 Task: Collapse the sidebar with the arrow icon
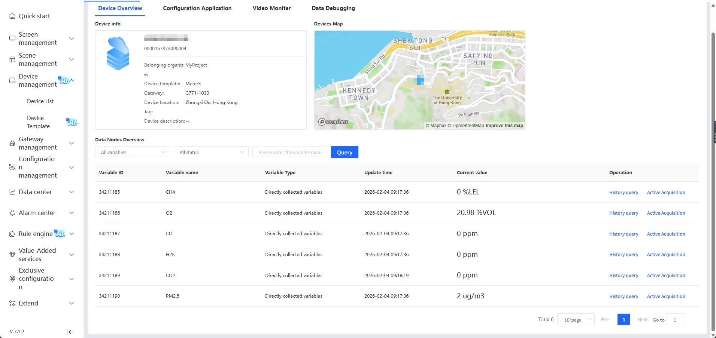click(x=70, y=332)
